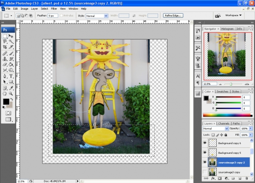Select the Hand tool
The width and height of the screenshot is (255, 183).
tap(5, 94)
